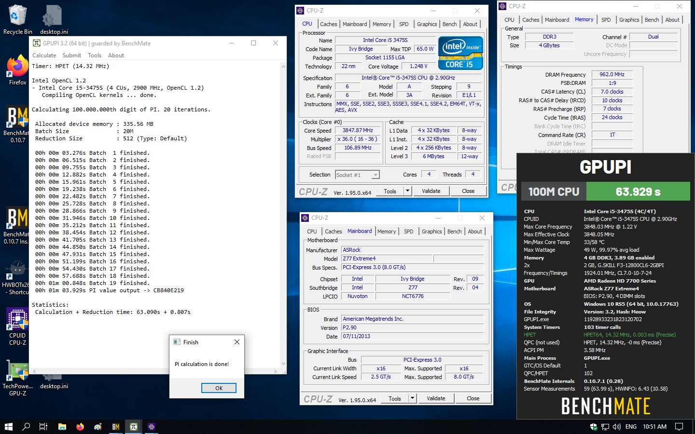Viewport: 695px width, 434px height.
Task: Open Windows Security from the tray shield icon
Action: click(594, 427)
